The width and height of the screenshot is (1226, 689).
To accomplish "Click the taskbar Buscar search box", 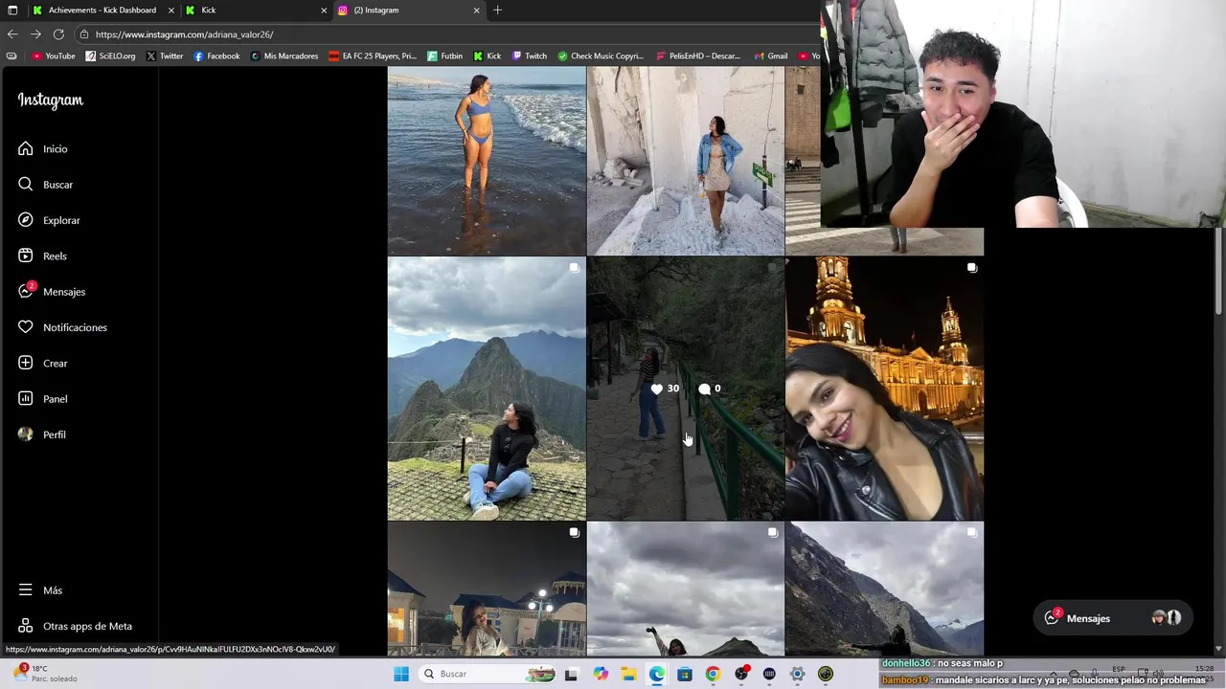I will pyautogui.click(x=487, y=674).
